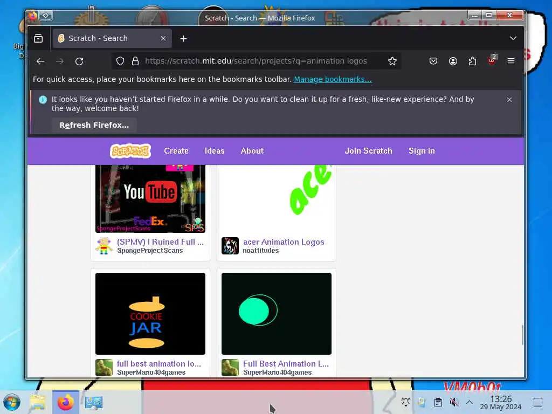Open Create in Scratch navbar

click(176, 151)
